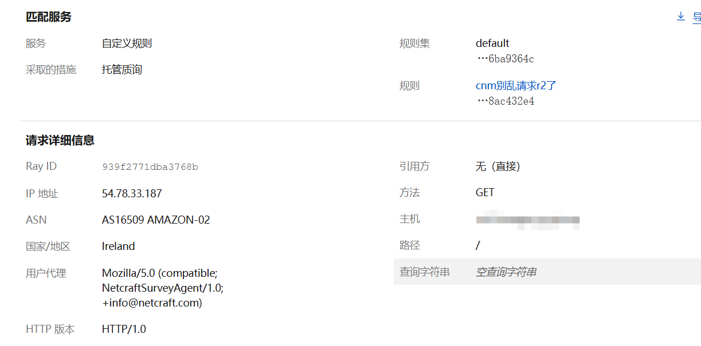Viewport: 701px width, 346px height.
Task: Click the 匹配服务 section heading
Action: (49, 17)
